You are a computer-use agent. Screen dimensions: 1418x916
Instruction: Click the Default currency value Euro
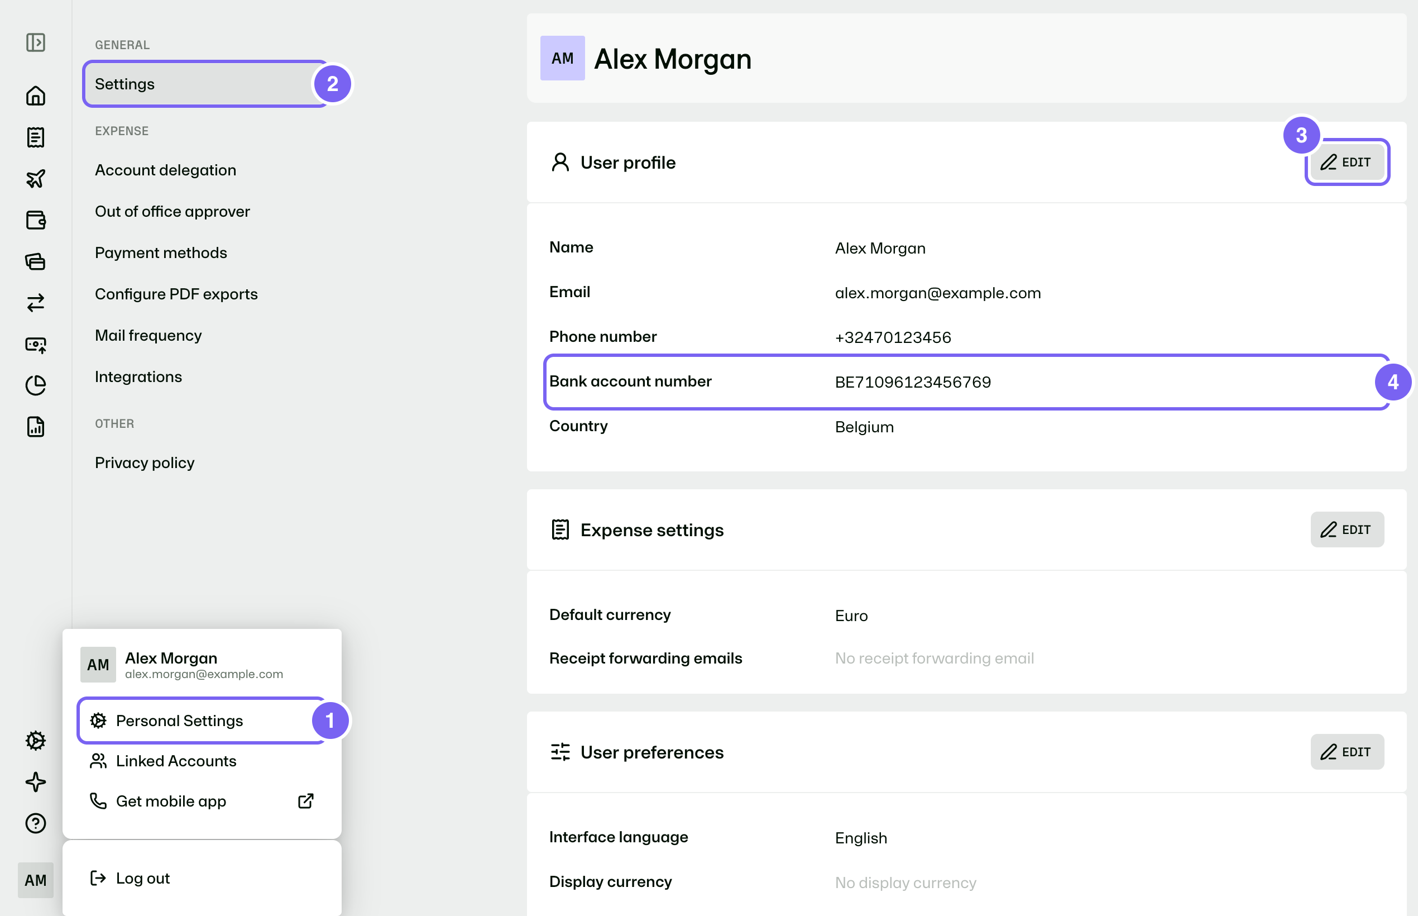[851, 616]
